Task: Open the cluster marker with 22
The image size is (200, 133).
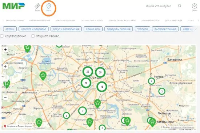Action: tap(88, 72)
